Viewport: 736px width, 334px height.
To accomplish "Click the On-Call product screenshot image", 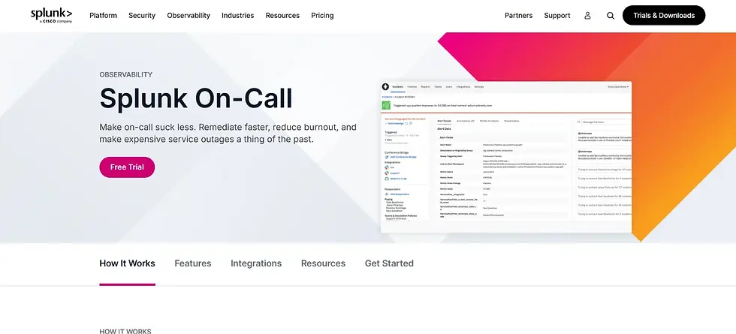I will (x=506, y=157).
